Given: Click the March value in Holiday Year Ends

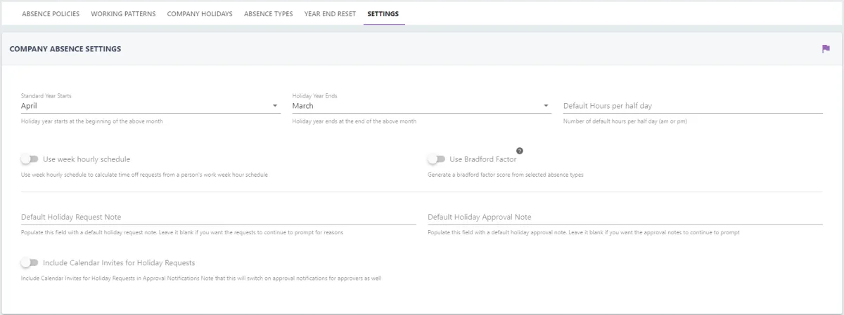Looking at the screenshot, I should point(303,106).
